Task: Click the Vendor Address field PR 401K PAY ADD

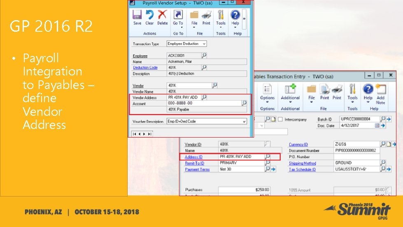Action: 184,97
